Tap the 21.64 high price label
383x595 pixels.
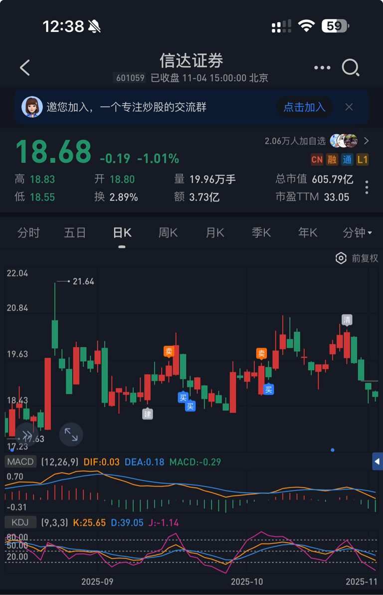83,282
